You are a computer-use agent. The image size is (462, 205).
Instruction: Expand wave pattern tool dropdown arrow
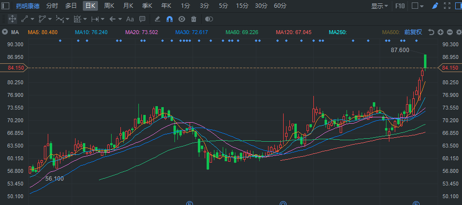click(x=67, y=19)
